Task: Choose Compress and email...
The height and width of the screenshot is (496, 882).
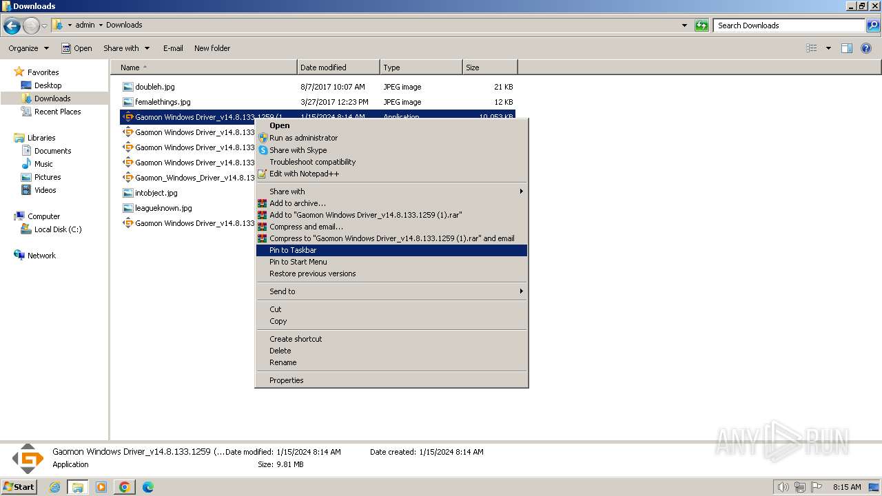Action: (x=391, y=227)
